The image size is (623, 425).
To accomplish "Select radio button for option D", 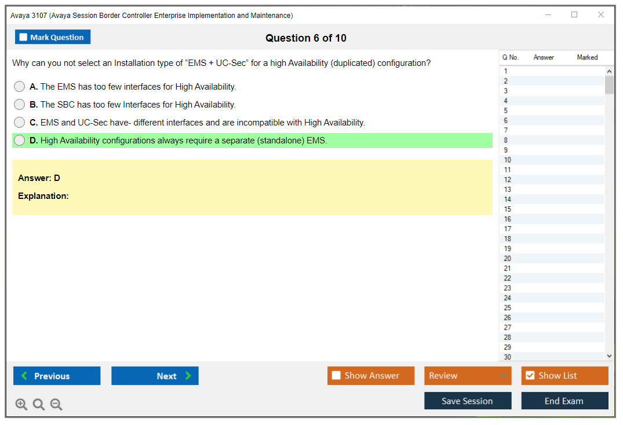I will [20, 141].
